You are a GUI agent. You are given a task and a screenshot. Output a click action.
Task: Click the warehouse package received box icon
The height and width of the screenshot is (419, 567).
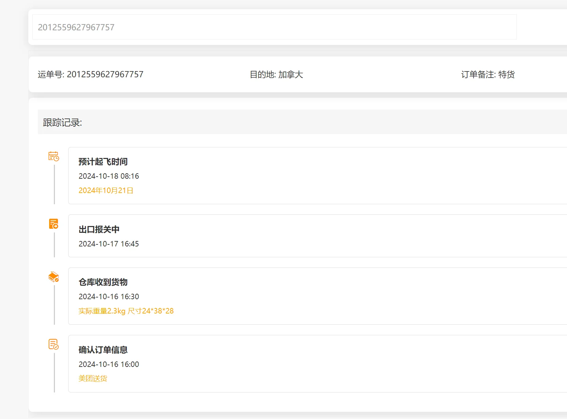54,277
